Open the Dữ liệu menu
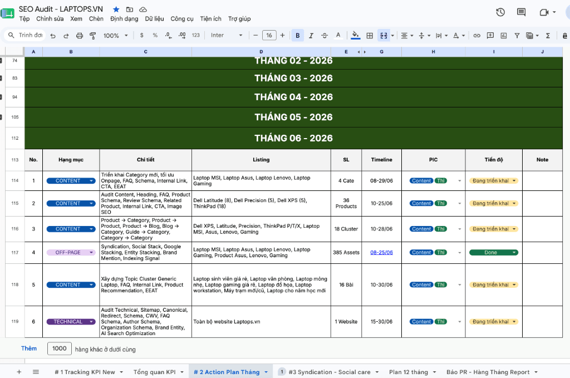 pyautogui.click(x=154, y=19)
